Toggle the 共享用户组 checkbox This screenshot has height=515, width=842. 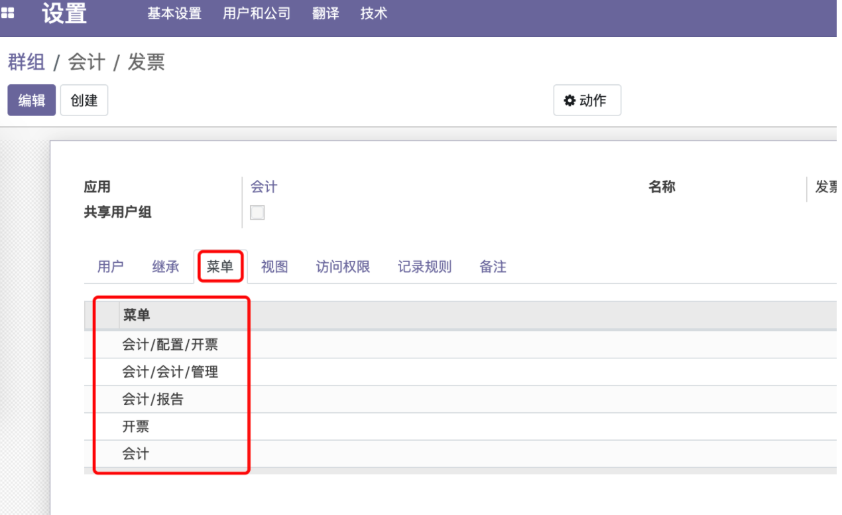(x=257, y=212)
